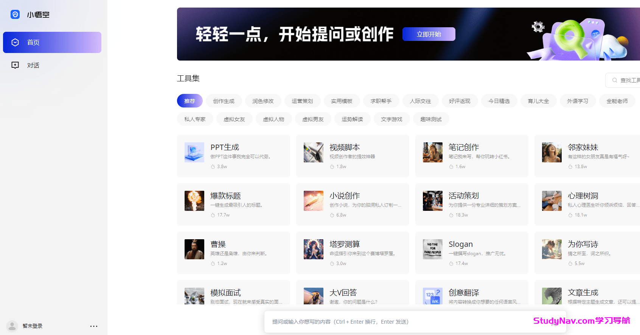The height and width of the screenshot is (335, 640).
Task: Click the Slogan tool image
Action: pos(433,249)
